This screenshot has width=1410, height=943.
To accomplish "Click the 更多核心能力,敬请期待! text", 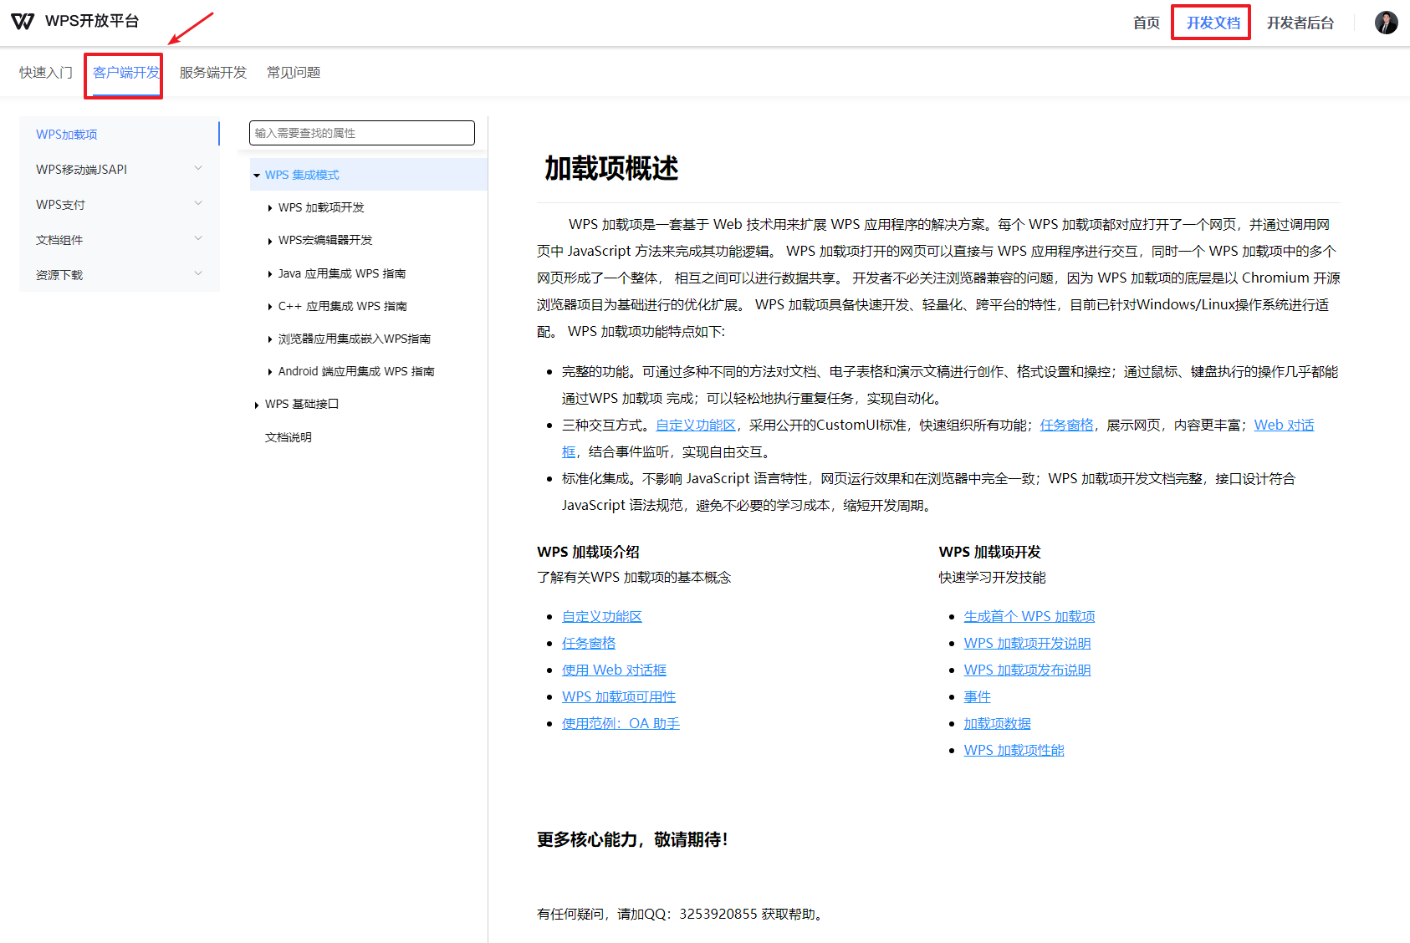I will tap(632, 839).
